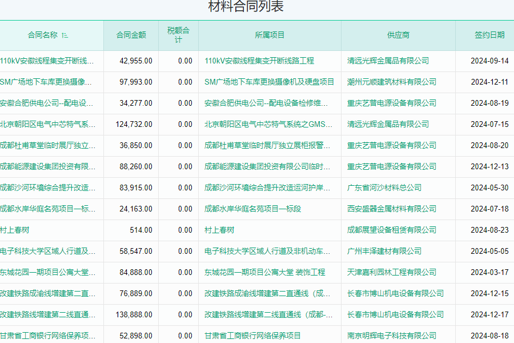Click the 税额合计 column header
The image size is (514, 343).
pos(178,35)
